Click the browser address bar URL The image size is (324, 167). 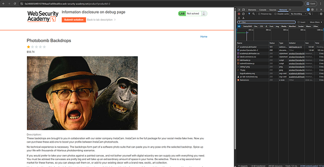[x=68, y=4]
